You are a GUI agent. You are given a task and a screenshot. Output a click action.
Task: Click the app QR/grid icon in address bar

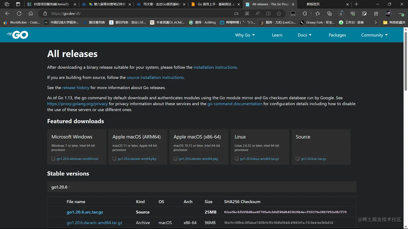coord(247,13)
